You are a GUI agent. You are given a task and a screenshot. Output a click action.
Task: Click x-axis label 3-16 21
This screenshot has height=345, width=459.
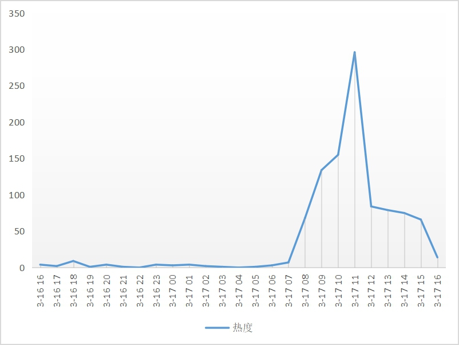point(123,291)
